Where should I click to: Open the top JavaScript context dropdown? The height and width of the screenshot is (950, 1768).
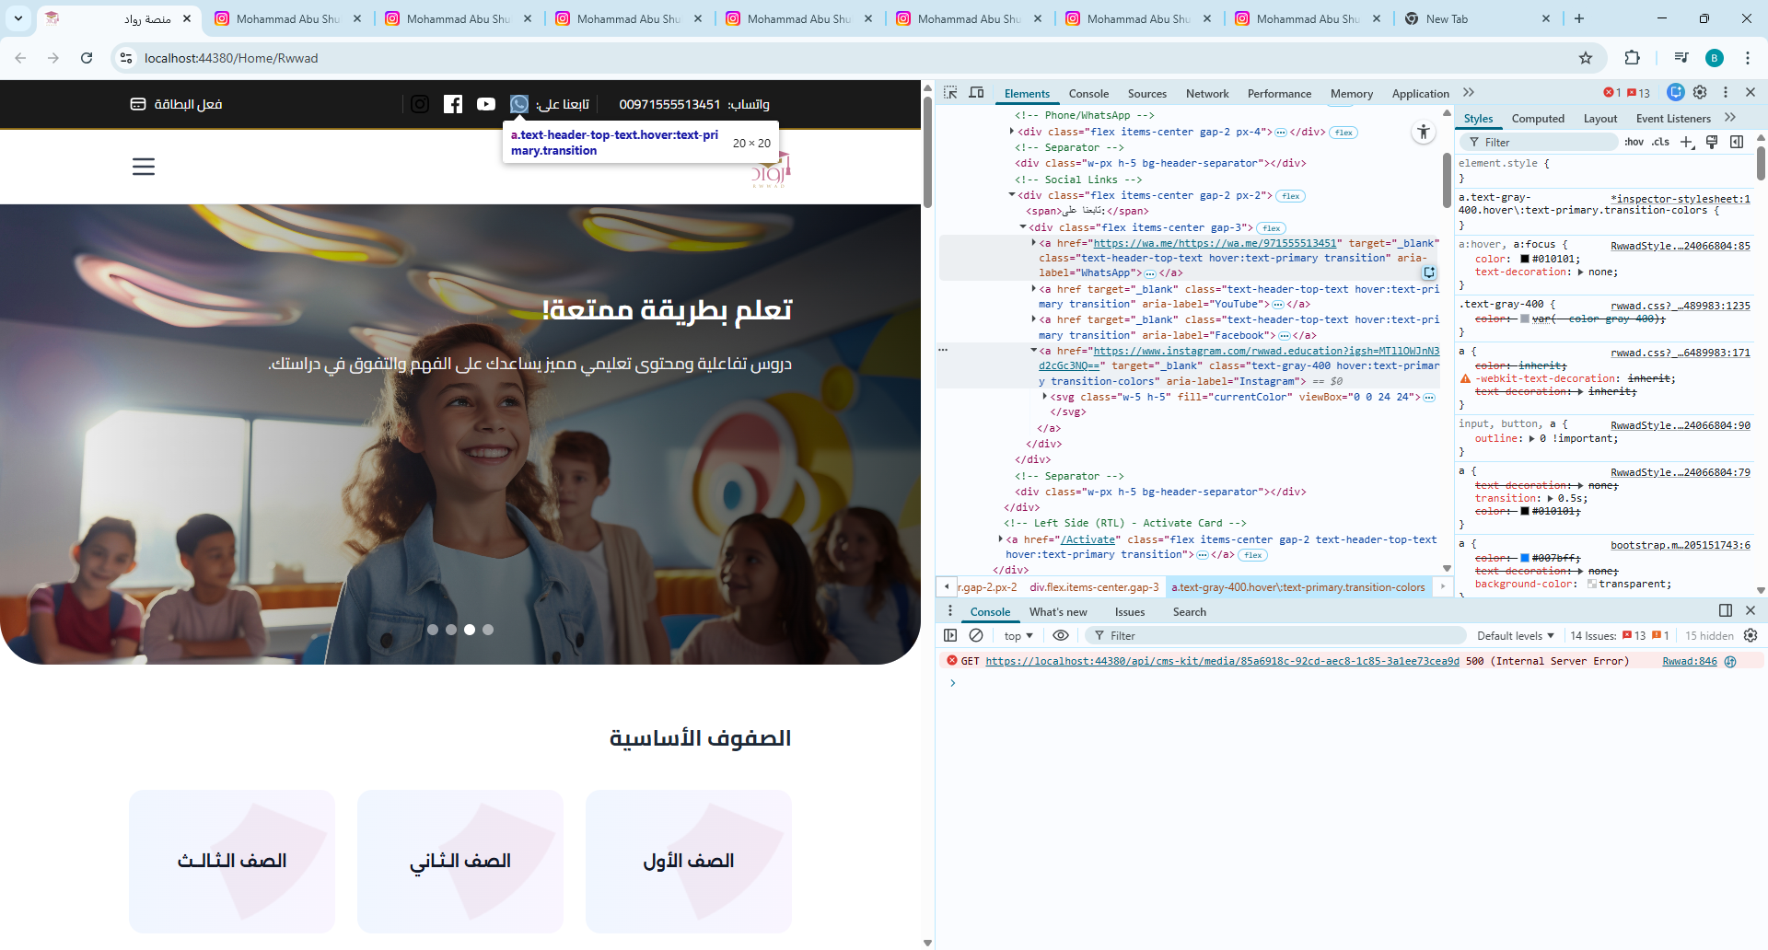click(1018, 636)
